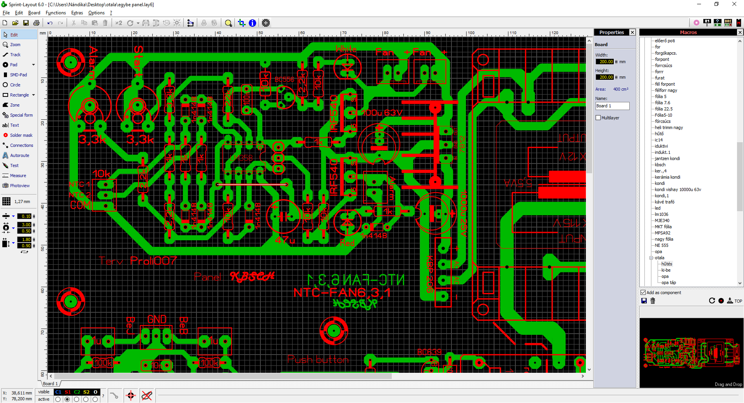Set layer C2 as active
Screen dimensions: 744x403
(77, 399)
